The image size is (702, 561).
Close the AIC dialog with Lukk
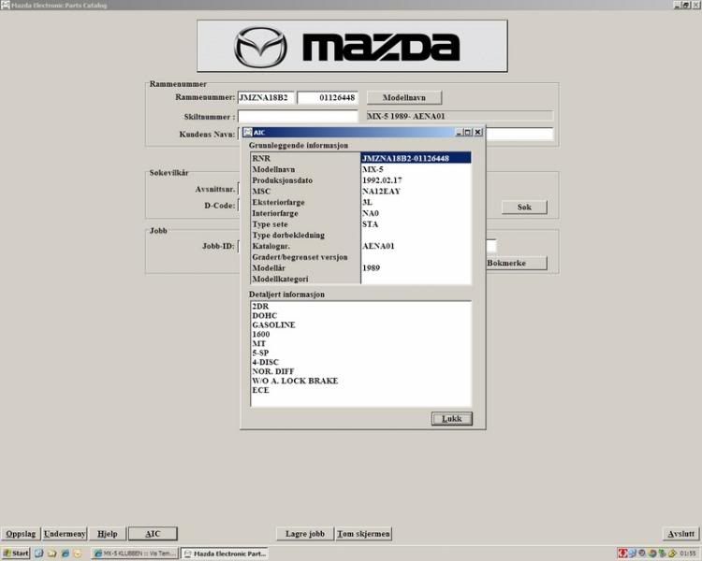pyautogui.click(x=452, y=419)
